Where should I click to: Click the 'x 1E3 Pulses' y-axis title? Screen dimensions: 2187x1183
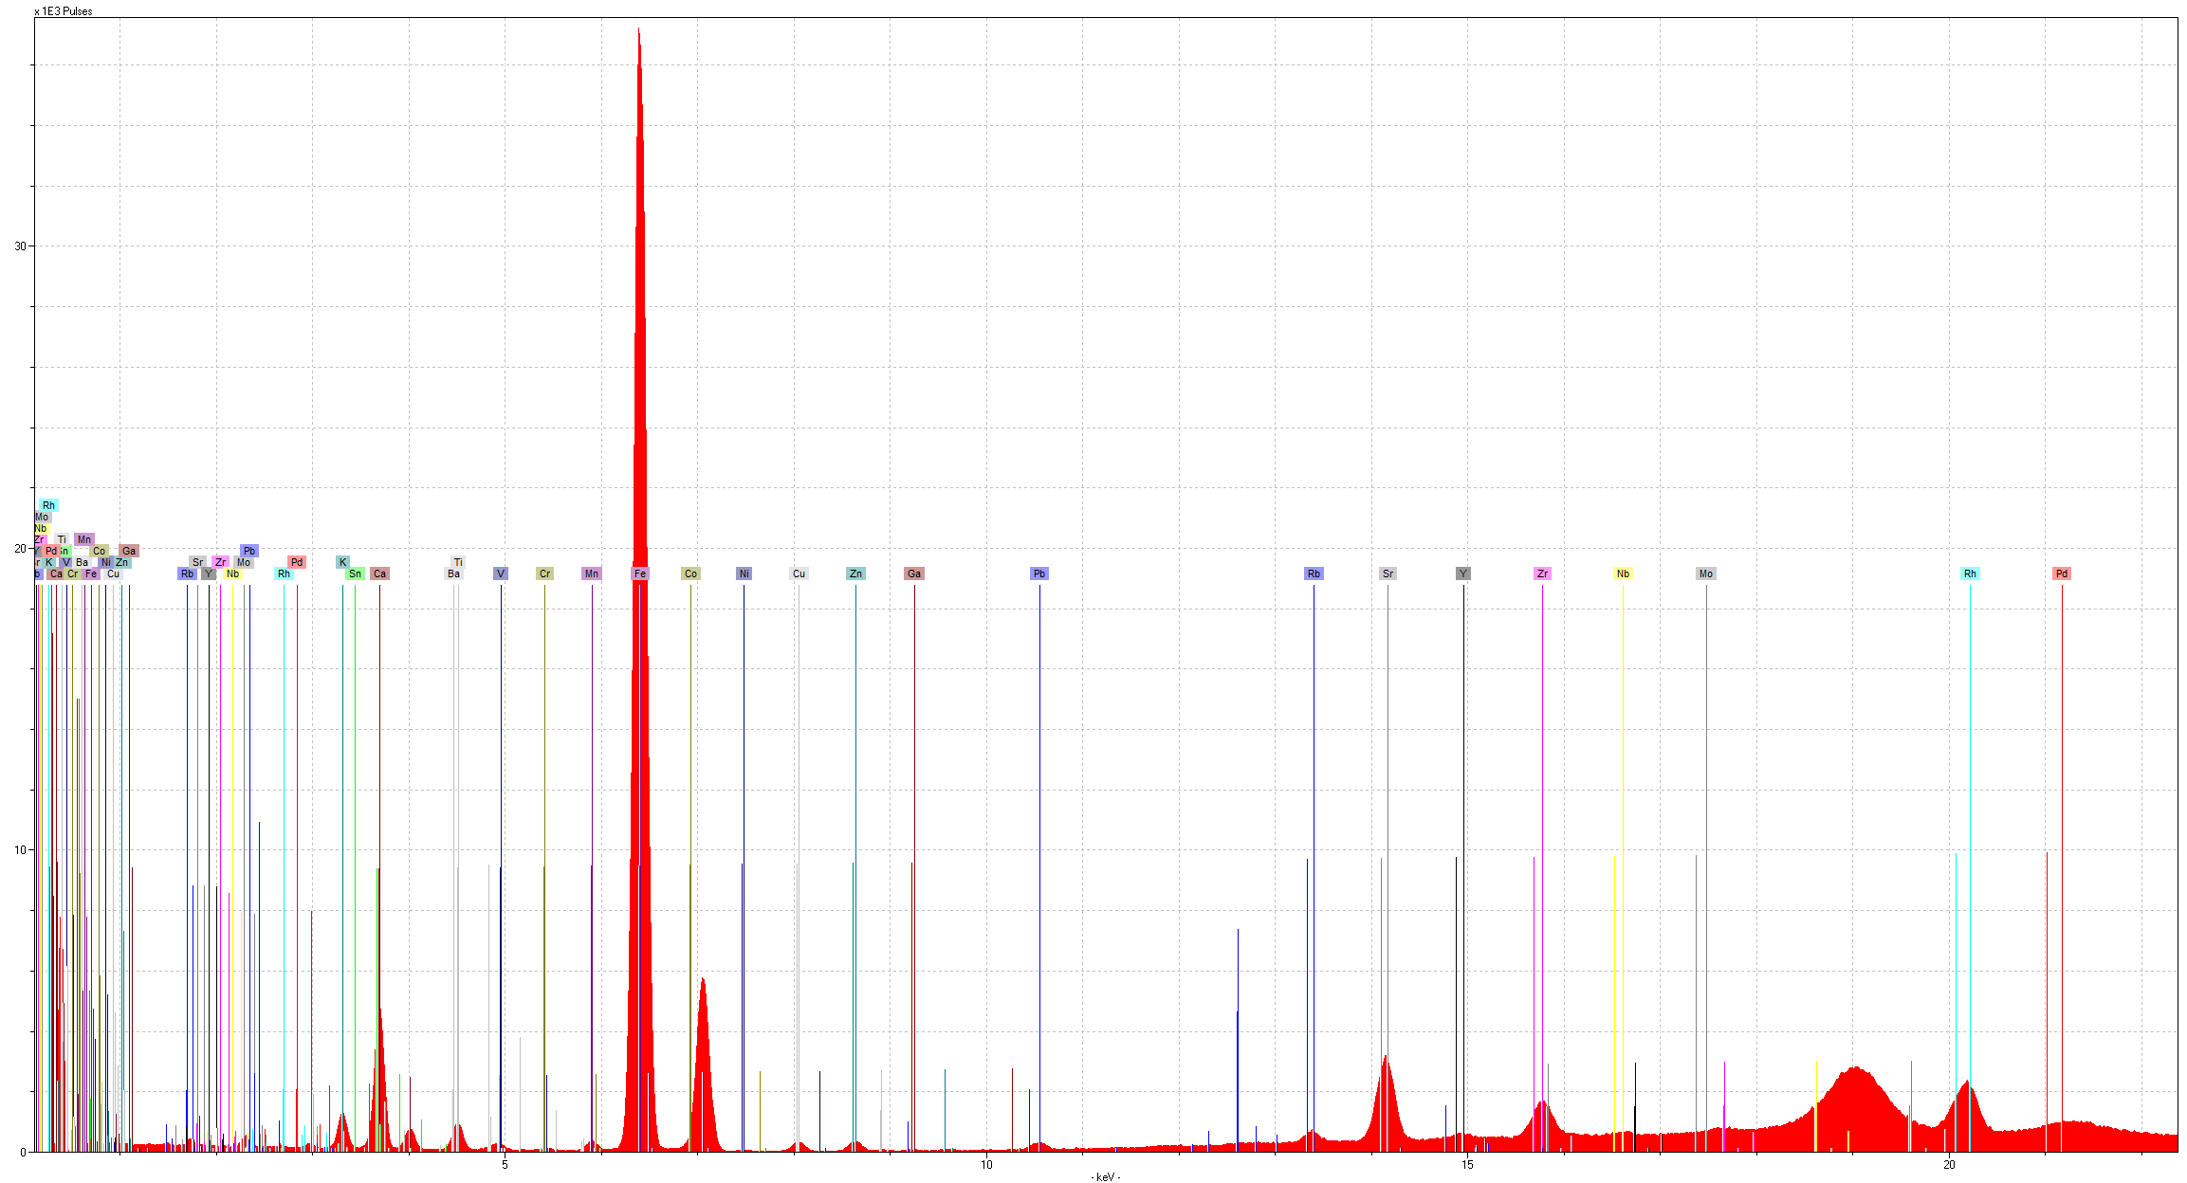64,11
